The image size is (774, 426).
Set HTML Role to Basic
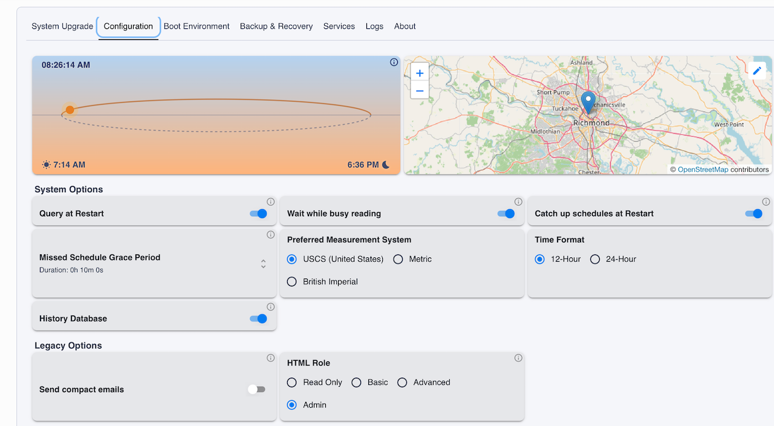tap(357, 382)
